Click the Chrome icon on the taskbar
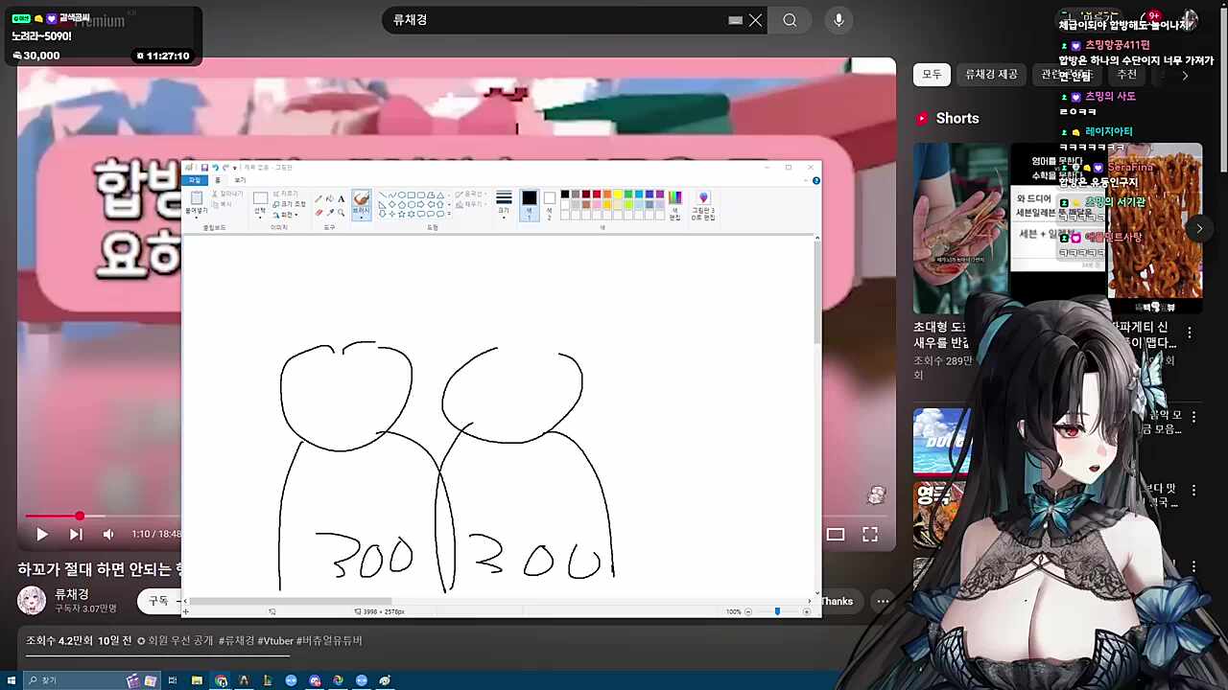Screen dimensions: 1228x690 222,680
